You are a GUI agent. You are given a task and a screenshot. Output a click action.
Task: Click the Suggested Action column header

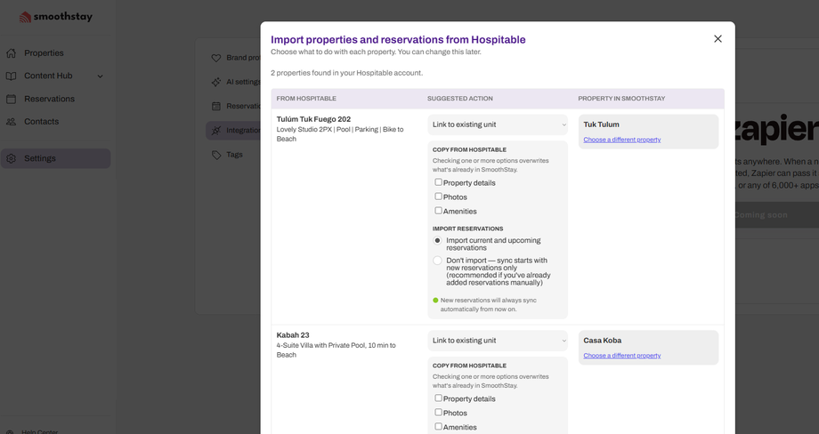click(459, 99)
